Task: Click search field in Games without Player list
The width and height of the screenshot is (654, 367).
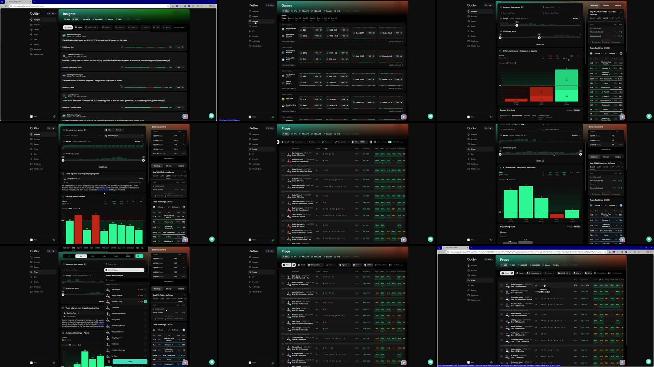Action: (x=125, y=280)
